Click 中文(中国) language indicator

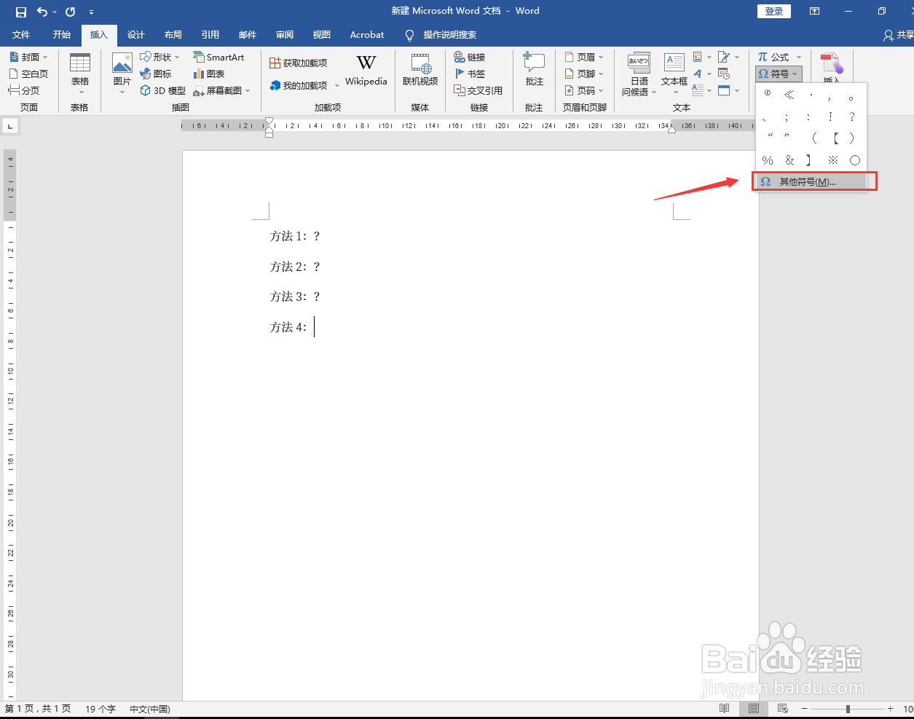(x=150, y=709)
